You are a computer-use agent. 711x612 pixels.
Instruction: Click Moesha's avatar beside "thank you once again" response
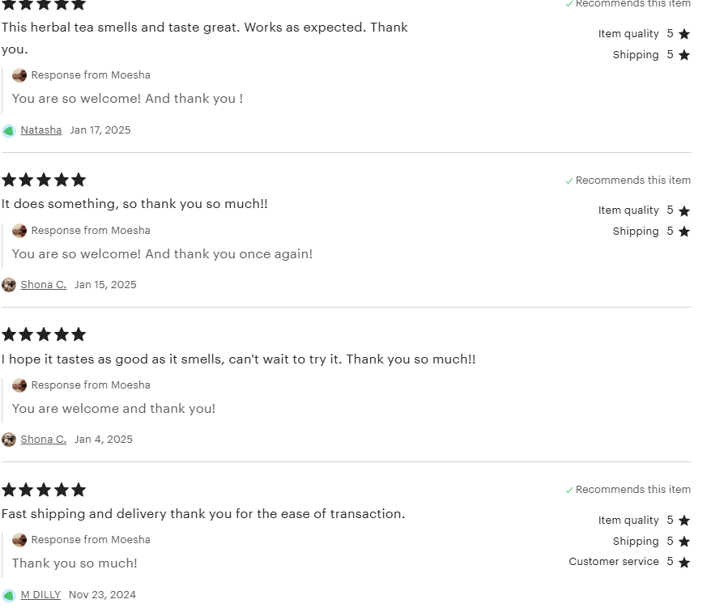point(19,231)
